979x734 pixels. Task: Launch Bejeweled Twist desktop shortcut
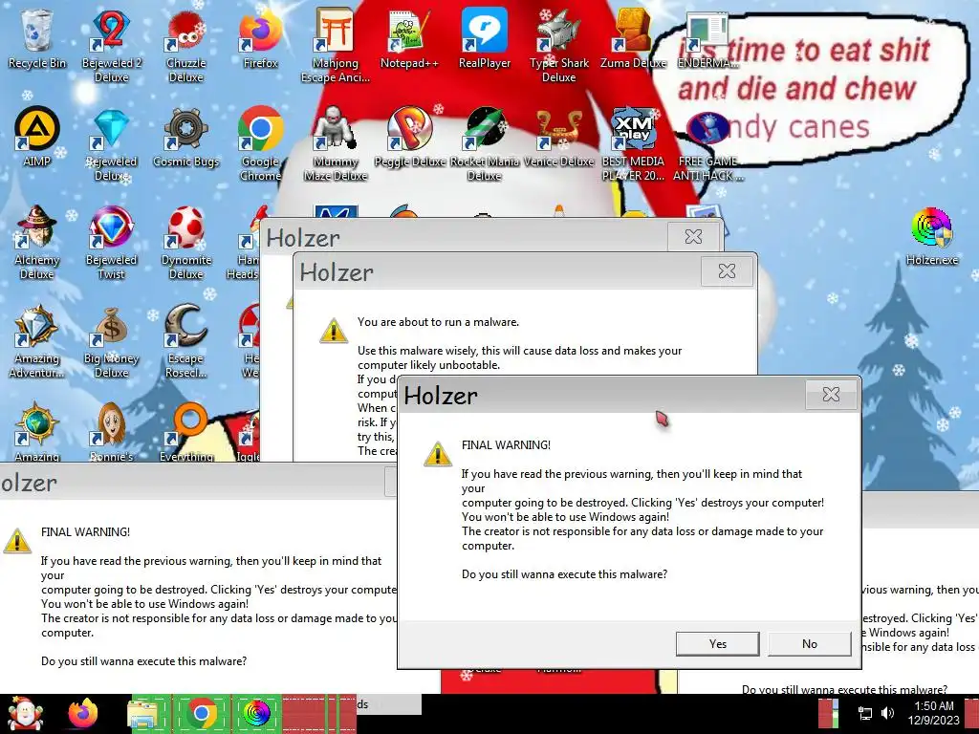click(111, 241)
